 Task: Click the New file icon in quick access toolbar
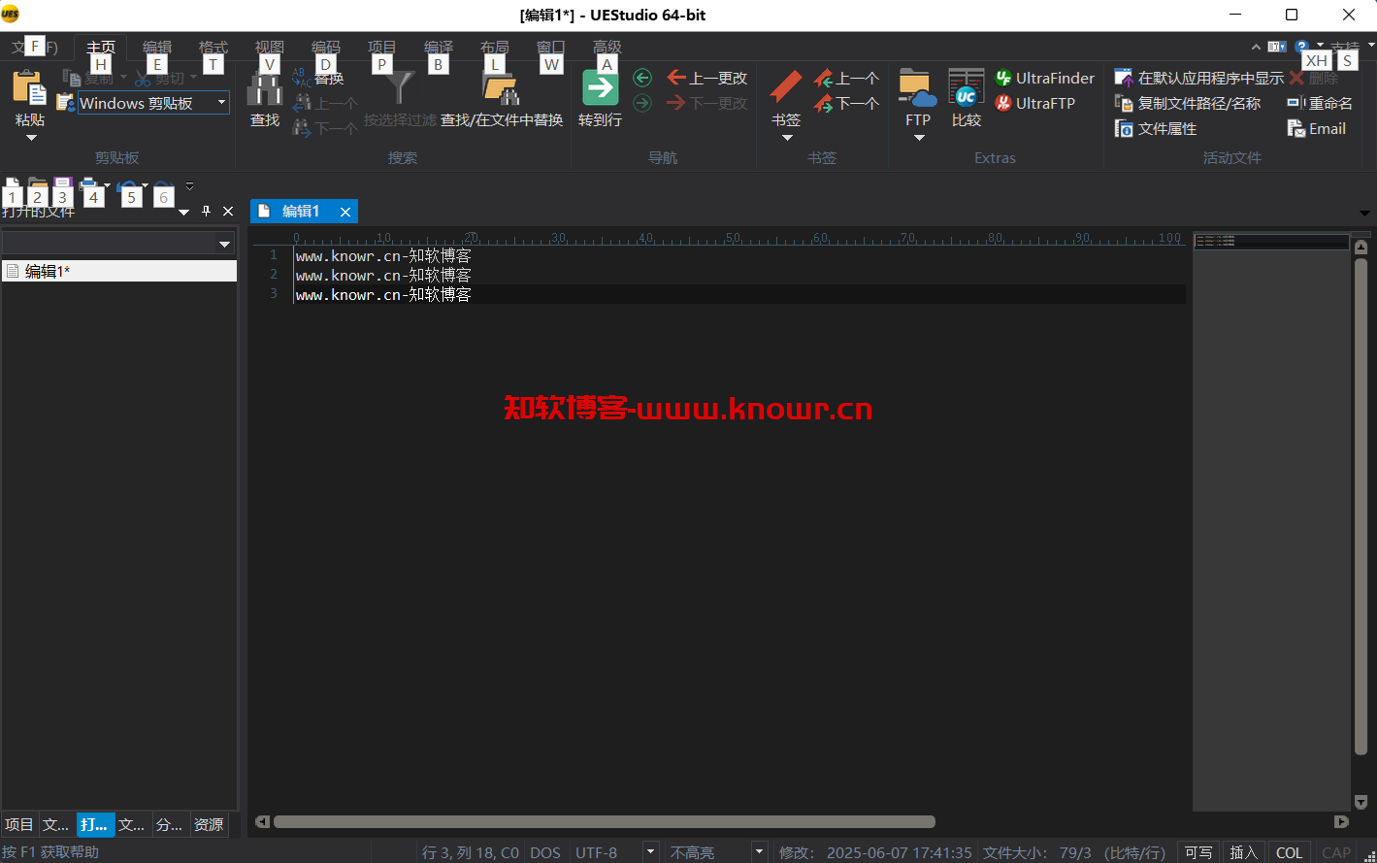[x=13, y=185]
